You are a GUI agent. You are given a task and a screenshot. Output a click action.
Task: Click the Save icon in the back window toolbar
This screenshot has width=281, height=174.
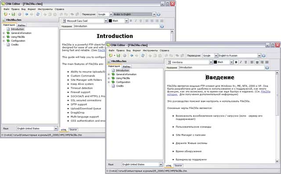click(x=13, y=14)
